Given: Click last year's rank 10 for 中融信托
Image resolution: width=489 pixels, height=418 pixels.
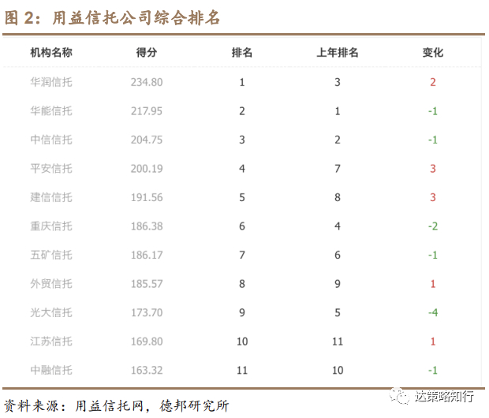Looking at the screenshot, I should 338,370.
